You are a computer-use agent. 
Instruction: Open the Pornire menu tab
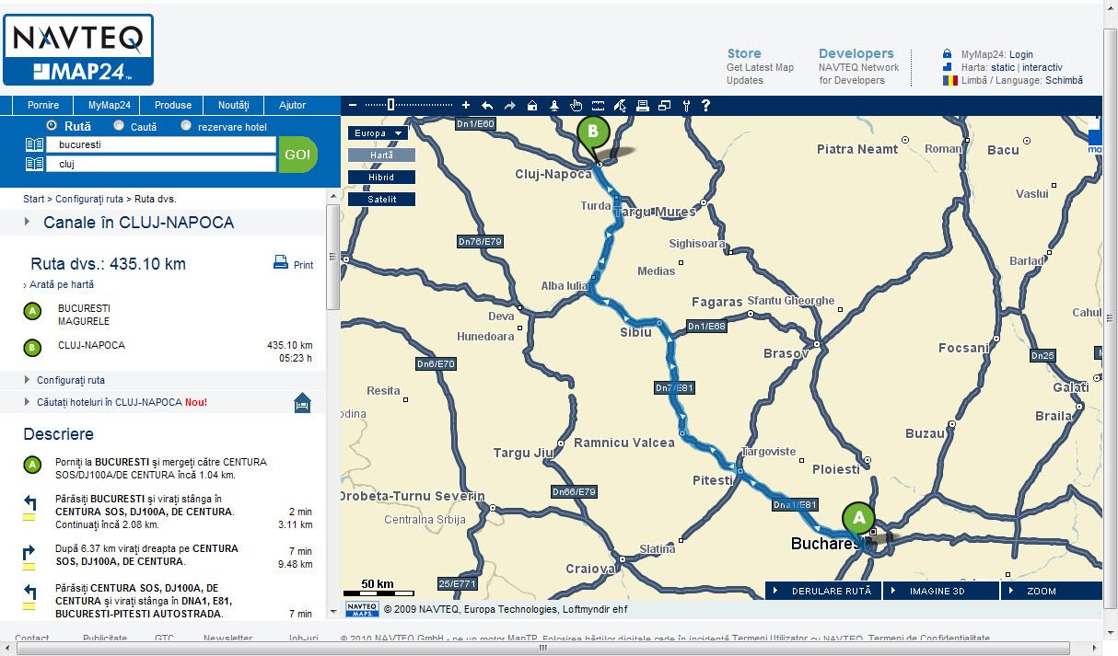43,105
